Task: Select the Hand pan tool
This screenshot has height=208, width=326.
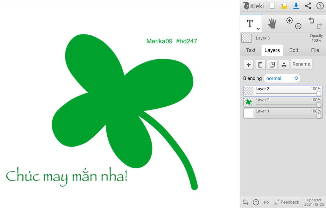Action: tap(272, 23)
